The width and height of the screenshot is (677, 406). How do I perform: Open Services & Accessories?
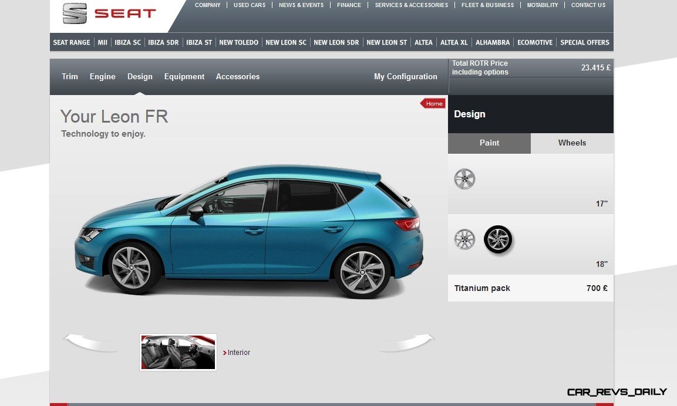[412, 5]
